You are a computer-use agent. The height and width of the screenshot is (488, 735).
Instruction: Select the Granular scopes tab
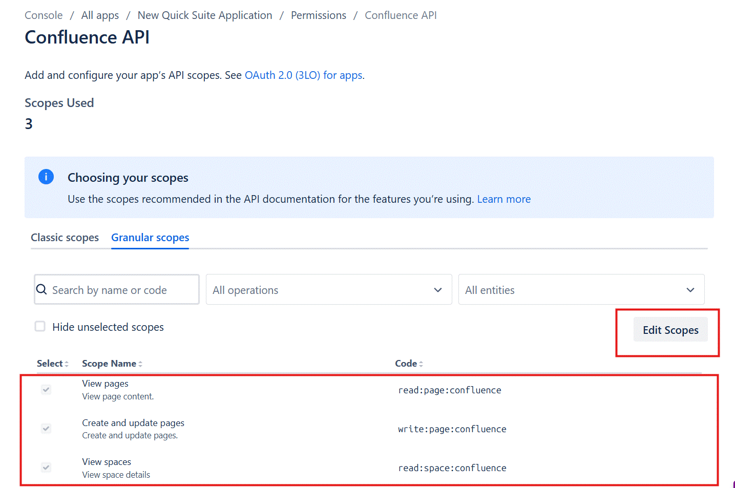click(x=150, y=238)
